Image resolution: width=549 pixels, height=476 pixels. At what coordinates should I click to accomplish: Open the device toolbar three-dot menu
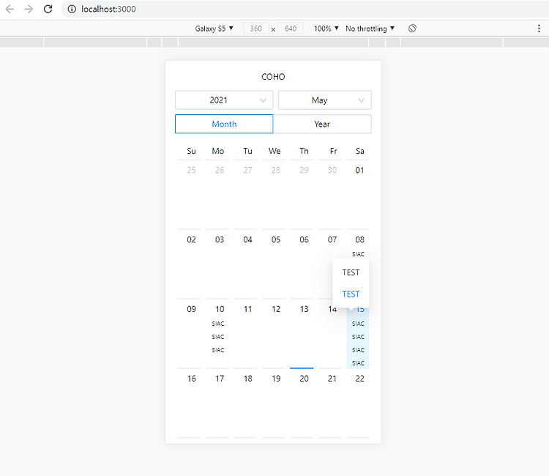[x=539, y=29]
